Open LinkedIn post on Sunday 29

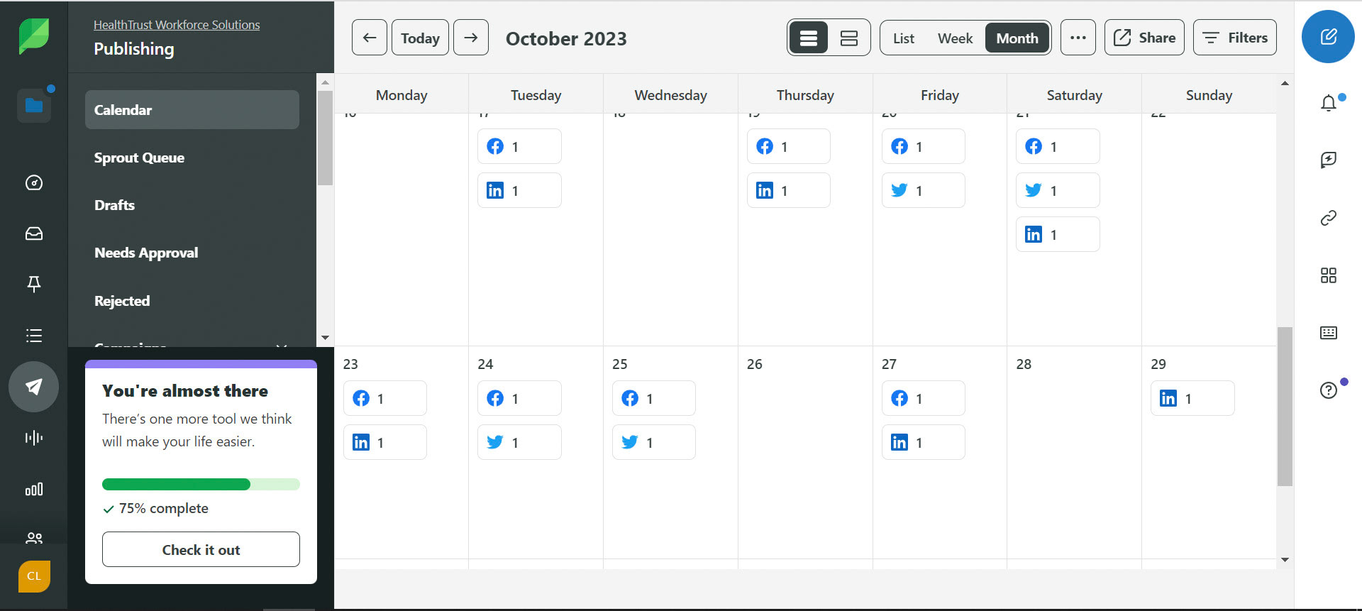coord(1192,399)
